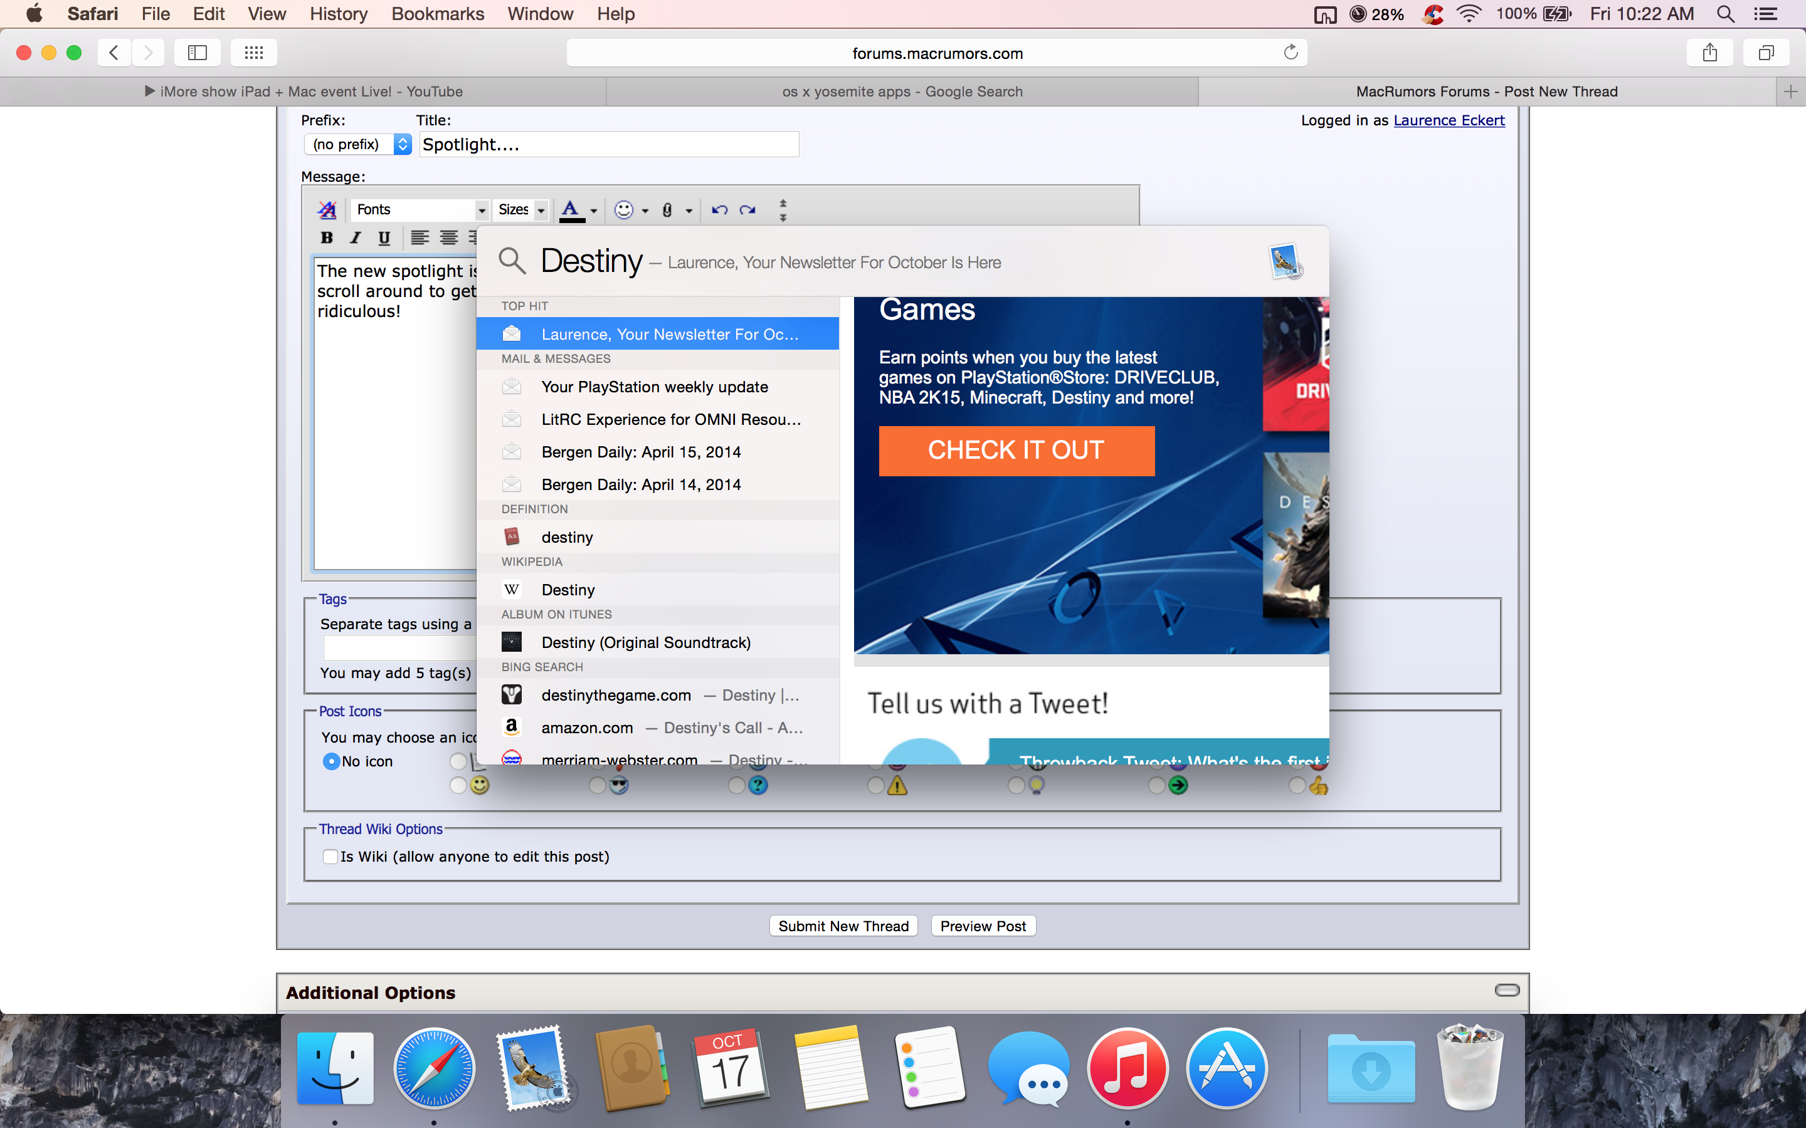Open the File menu
The width and height of the screenshot is (1806, 1128).
point(156,13)
